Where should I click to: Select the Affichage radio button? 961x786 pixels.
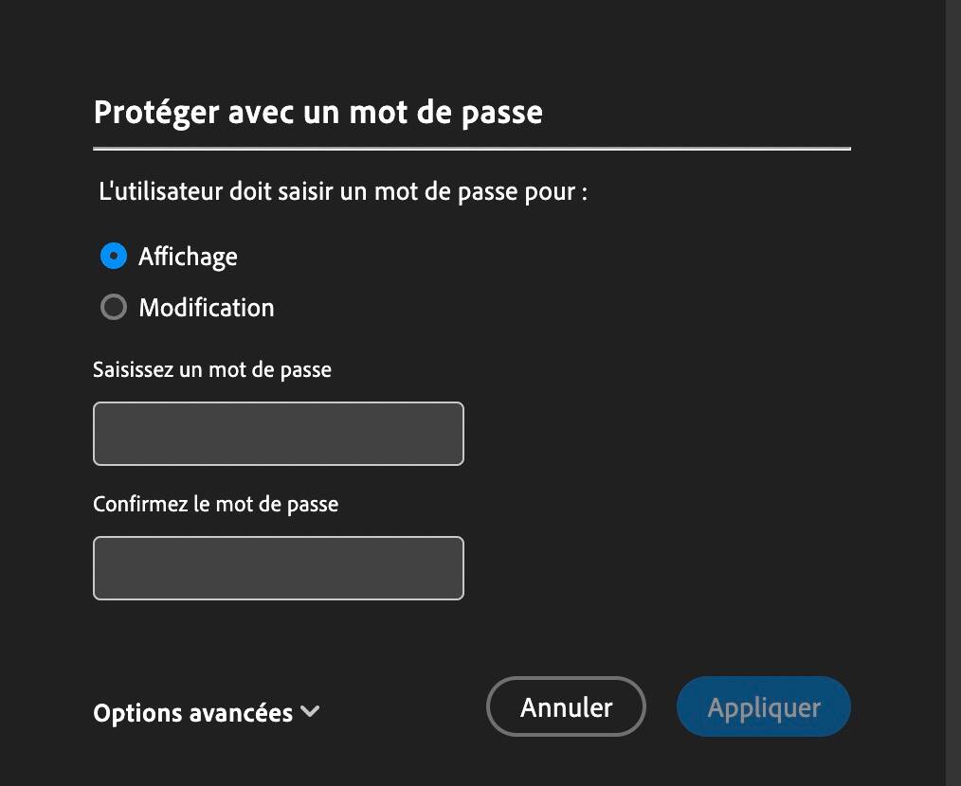(x=114, y=257)
